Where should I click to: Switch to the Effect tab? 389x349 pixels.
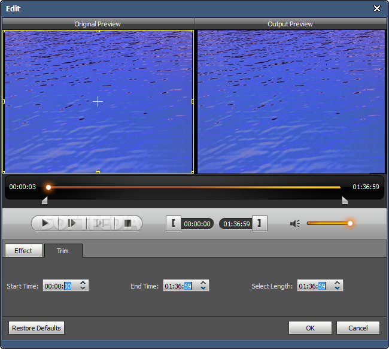coord(23,251)
